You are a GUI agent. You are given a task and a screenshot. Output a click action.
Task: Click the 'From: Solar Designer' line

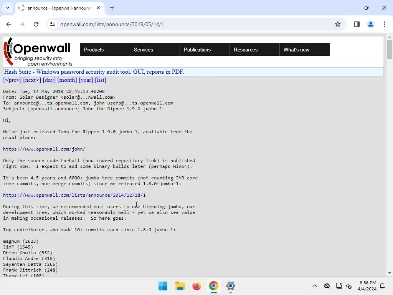pyautogui.click(x=59, y=97)
